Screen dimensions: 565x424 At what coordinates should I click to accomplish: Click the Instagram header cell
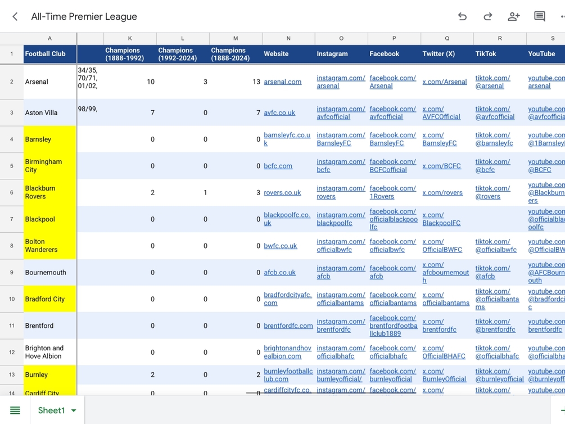click(x=341, y=54)
